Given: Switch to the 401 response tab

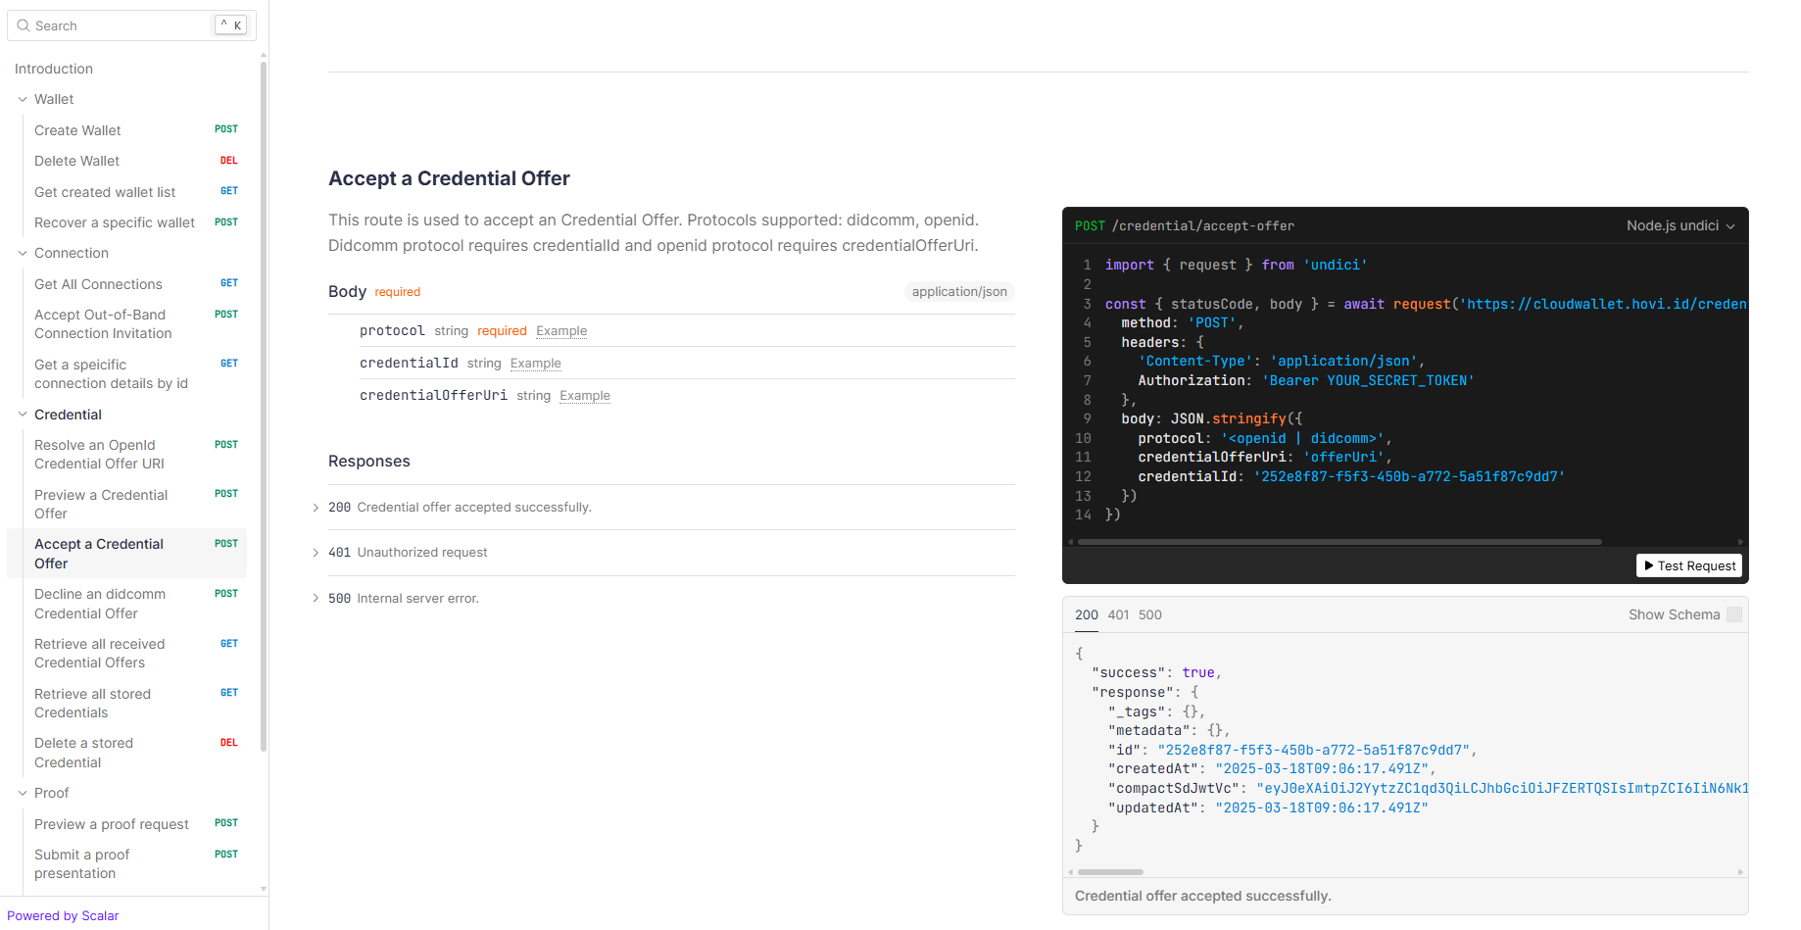Looking at the screenshot, I should [1118, 614].
